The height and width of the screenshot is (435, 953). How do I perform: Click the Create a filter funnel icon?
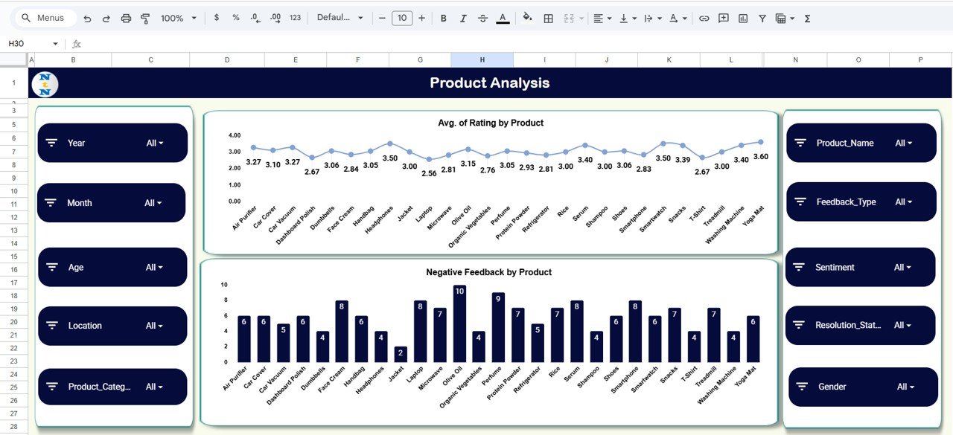762,18
